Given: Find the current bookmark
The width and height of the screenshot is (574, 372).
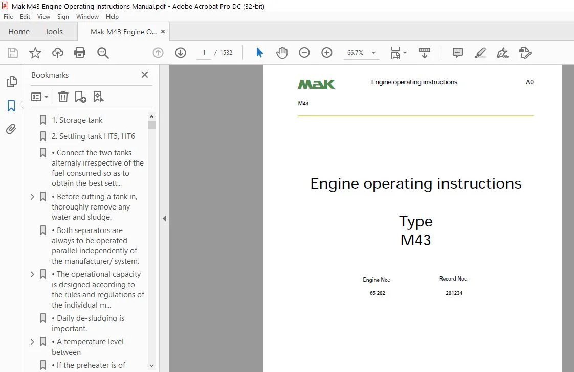Looking at the screenshot, I should point(98,97).
